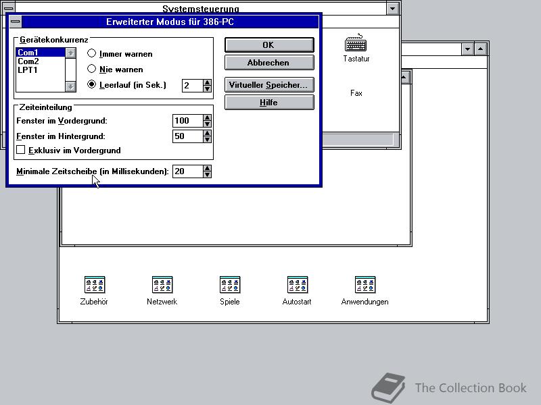Click the Leerlauf seconds input field
541x405 pixels.
pyautogui.click(x=193, y=86)
